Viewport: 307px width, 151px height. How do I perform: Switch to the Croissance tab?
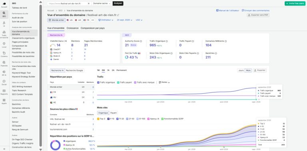(x=72, y=28)
